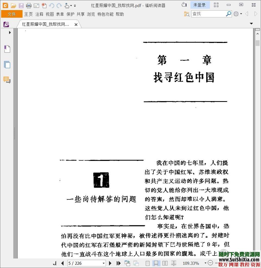Open the 文件 file menu
Viewport: 261px width, 268px height.
pos(11,14)
